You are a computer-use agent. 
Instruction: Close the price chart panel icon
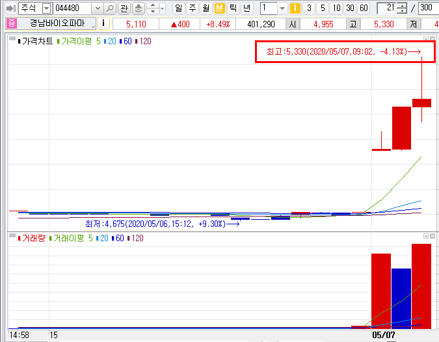click(x=432, y=39)
